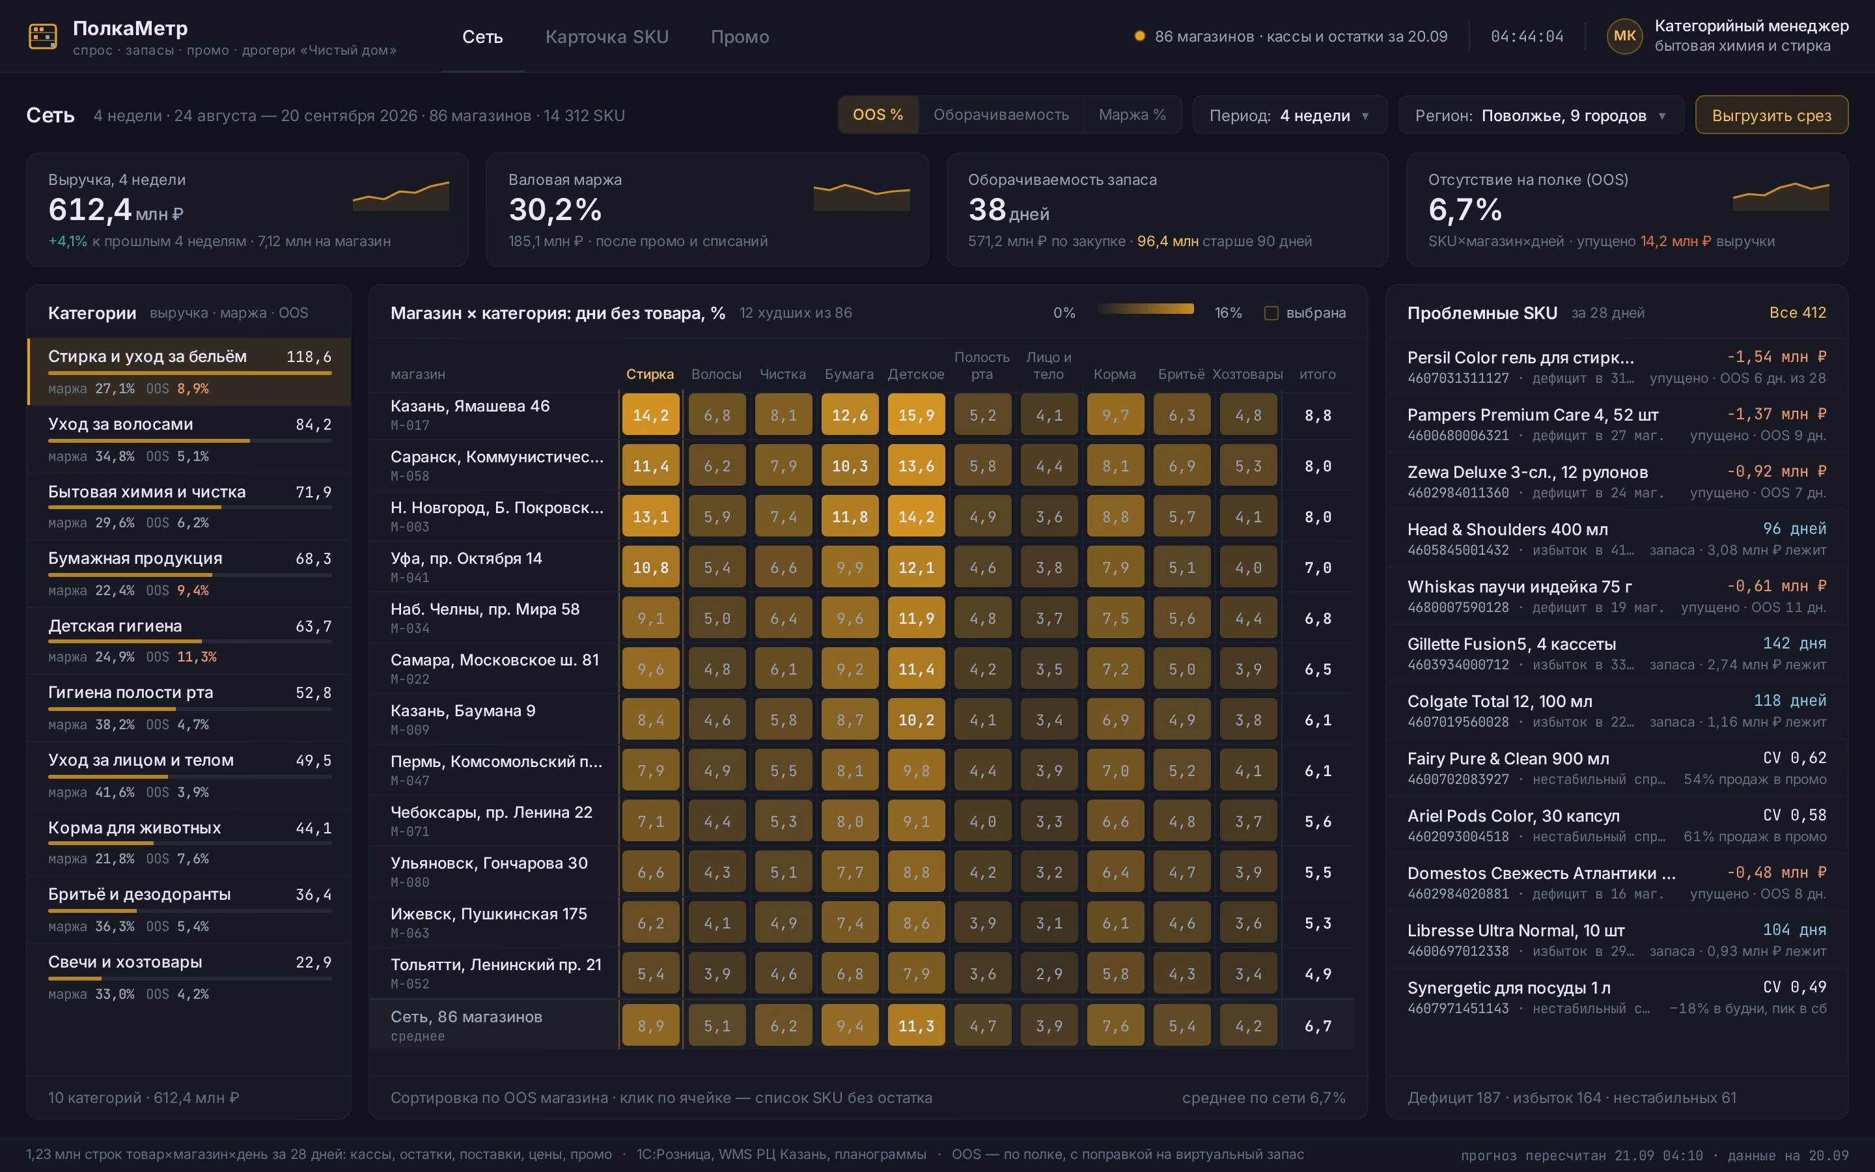Image resolution: width=1875 pixels, height=1172 pixels.
Task: Sort by the итого column header
Action: (1317, 374)
